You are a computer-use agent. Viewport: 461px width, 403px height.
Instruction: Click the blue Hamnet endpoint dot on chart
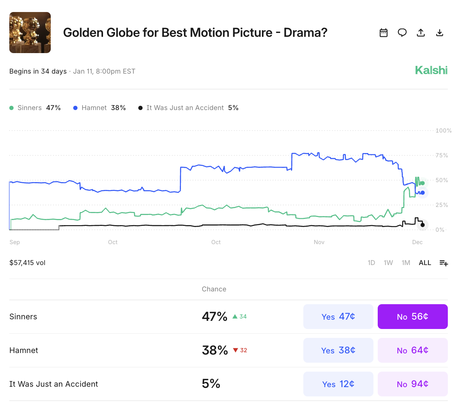point(423,193)
